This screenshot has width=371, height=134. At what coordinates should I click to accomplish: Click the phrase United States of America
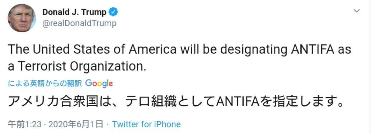click(x=104, y=50)
